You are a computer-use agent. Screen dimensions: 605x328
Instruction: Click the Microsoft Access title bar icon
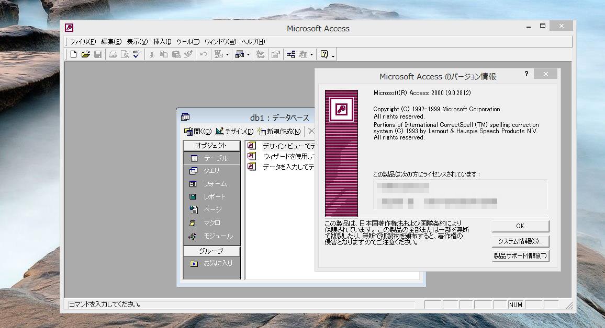pos(69,28)
